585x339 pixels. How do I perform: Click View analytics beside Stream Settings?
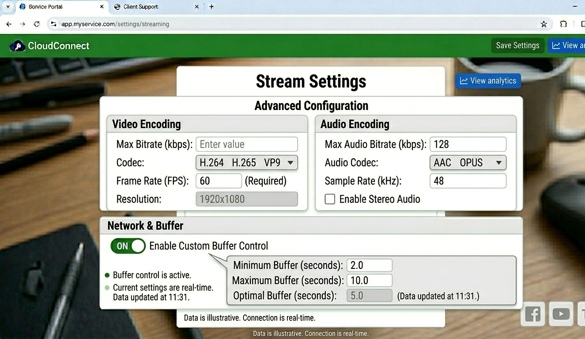[488, 81]
